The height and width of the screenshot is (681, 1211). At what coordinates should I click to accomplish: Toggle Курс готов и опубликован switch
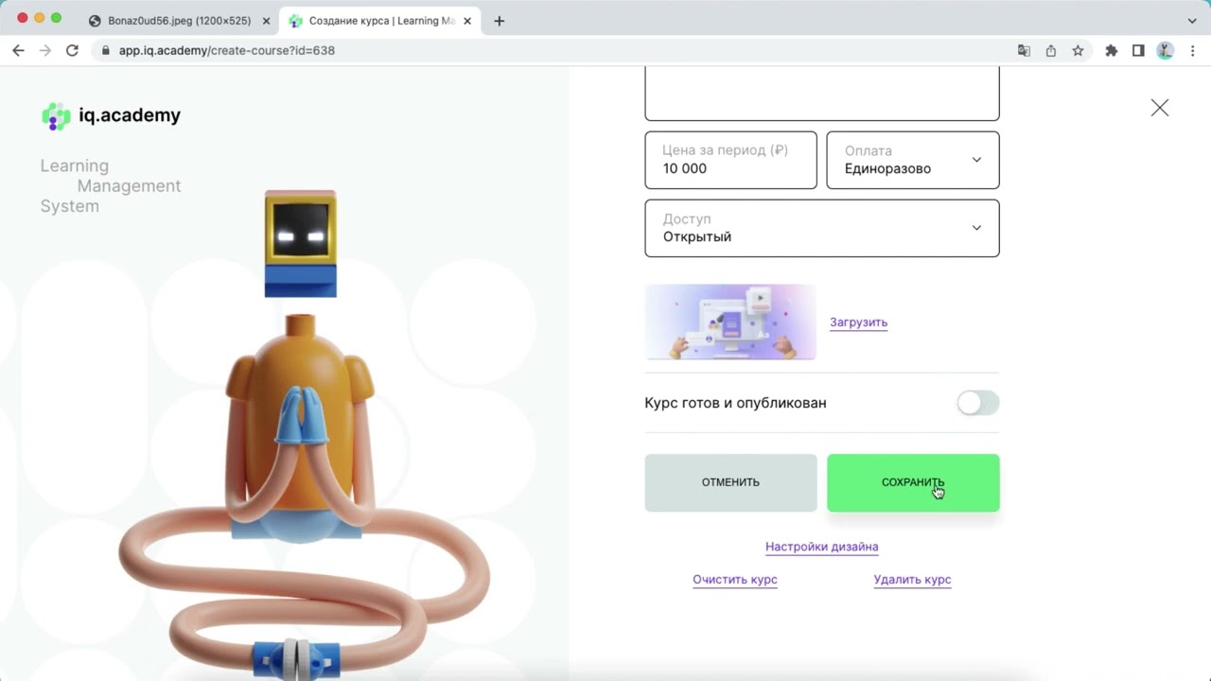pos(977,403)
